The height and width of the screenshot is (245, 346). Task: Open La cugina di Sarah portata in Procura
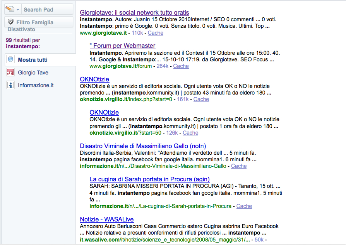click(149, 179)
